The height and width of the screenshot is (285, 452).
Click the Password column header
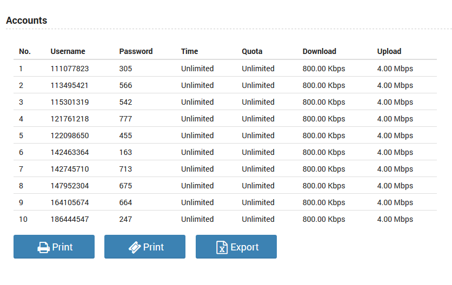[x=136, y=51]
